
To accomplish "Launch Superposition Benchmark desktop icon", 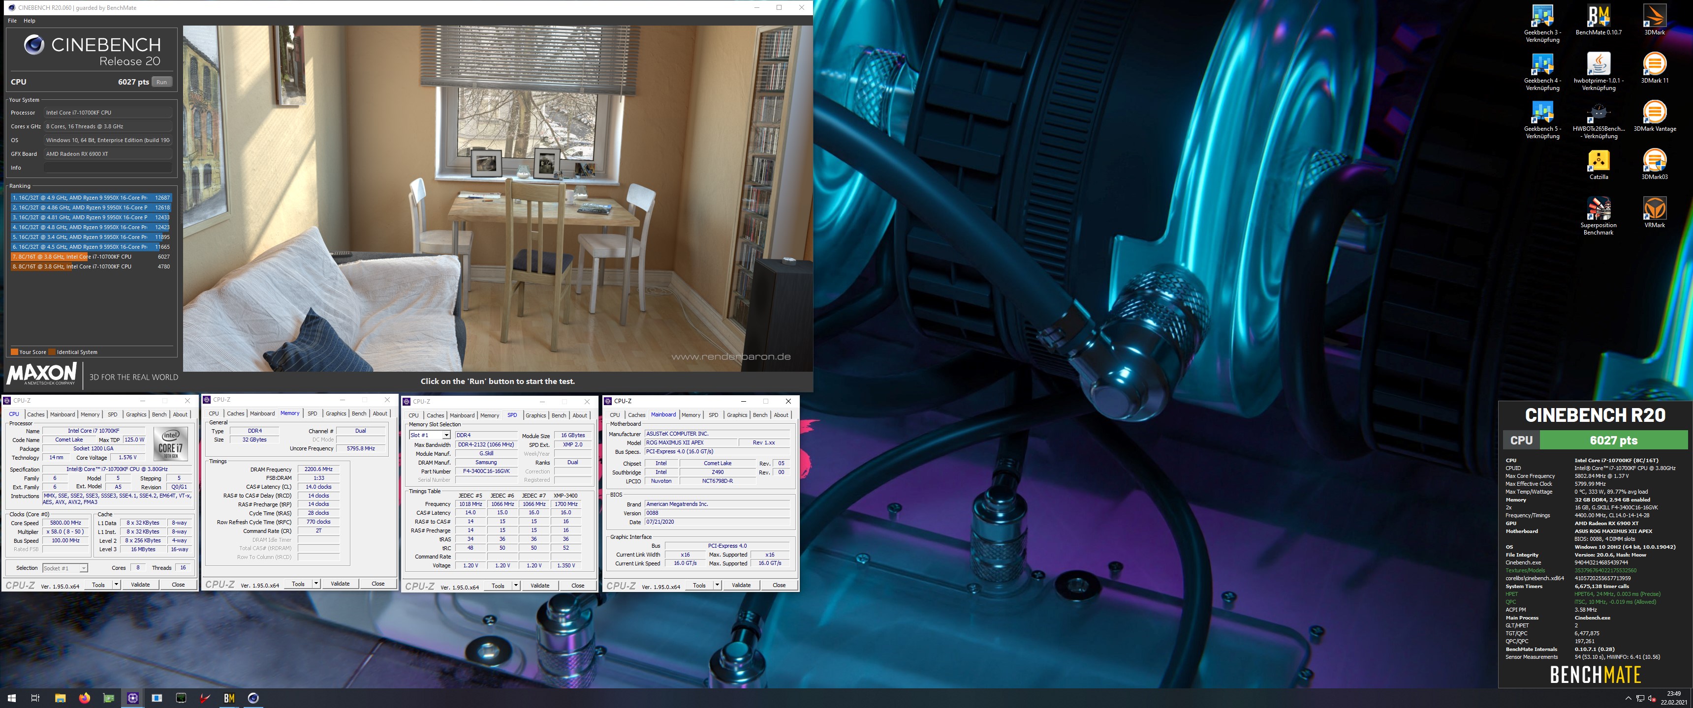I will (x=1599, y=216).
